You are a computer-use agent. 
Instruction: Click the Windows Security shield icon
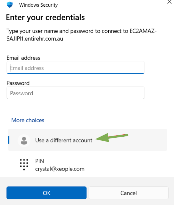coord(10,4)
